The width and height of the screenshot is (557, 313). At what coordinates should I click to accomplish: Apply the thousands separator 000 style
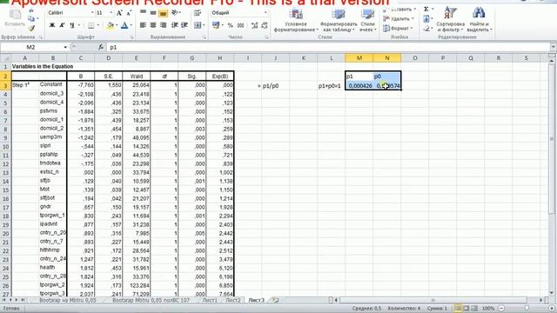tap(240, 25)
